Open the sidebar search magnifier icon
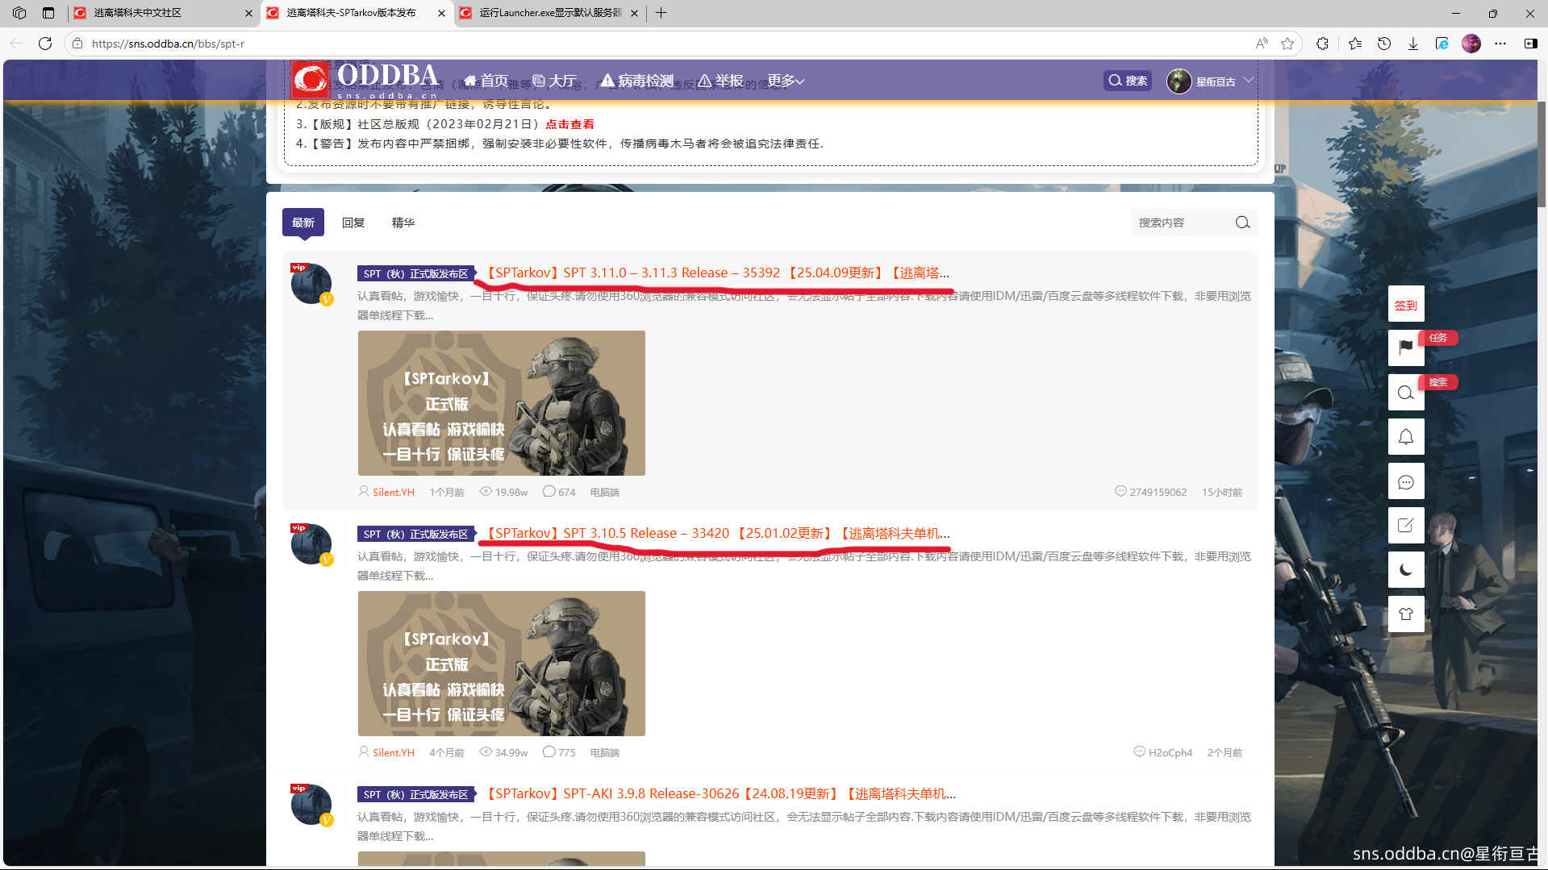 coord(1406,393)
